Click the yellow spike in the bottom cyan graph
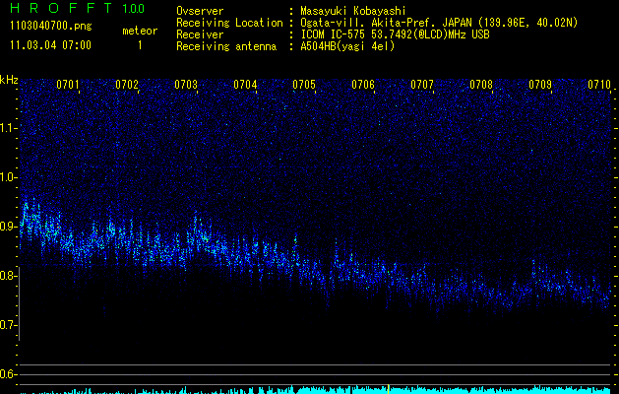The width and height of the screenshot is (619, 394). [389, 389]
